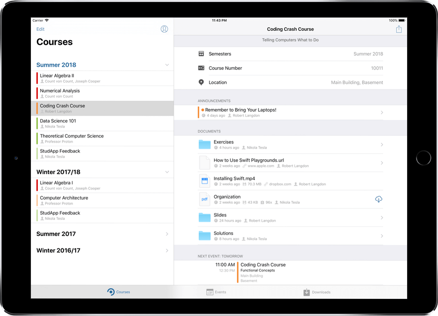This screenshot has height=316, width=438.
Task: Open the Installing Swift.mp4 document
Action: coord(290,181)
